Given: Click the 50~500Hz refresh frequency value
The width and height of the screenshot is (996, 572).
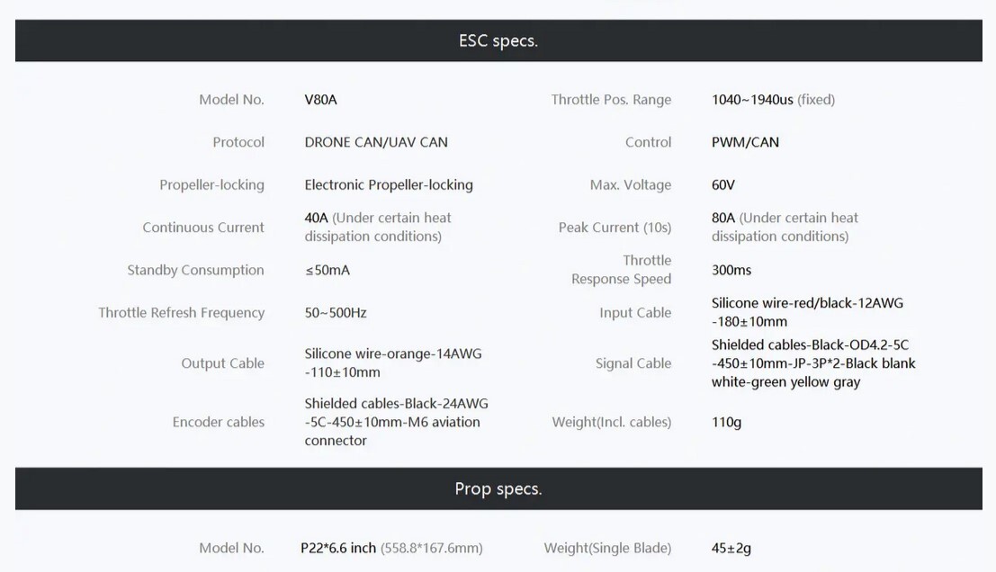Looking at the screenshot, I should tap(336, 312).
